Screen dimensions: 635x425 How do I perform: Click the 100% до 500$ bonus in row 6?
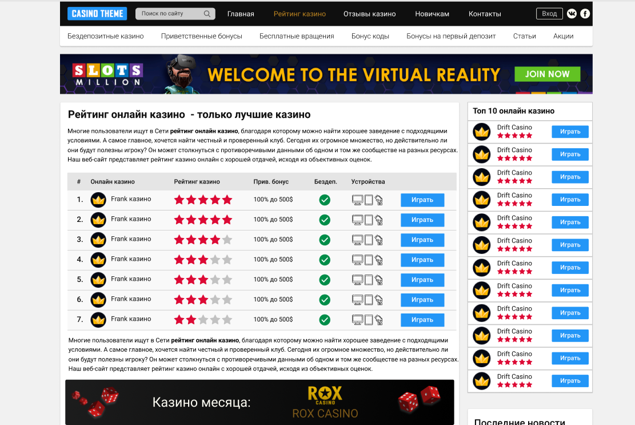pos(273,299)
